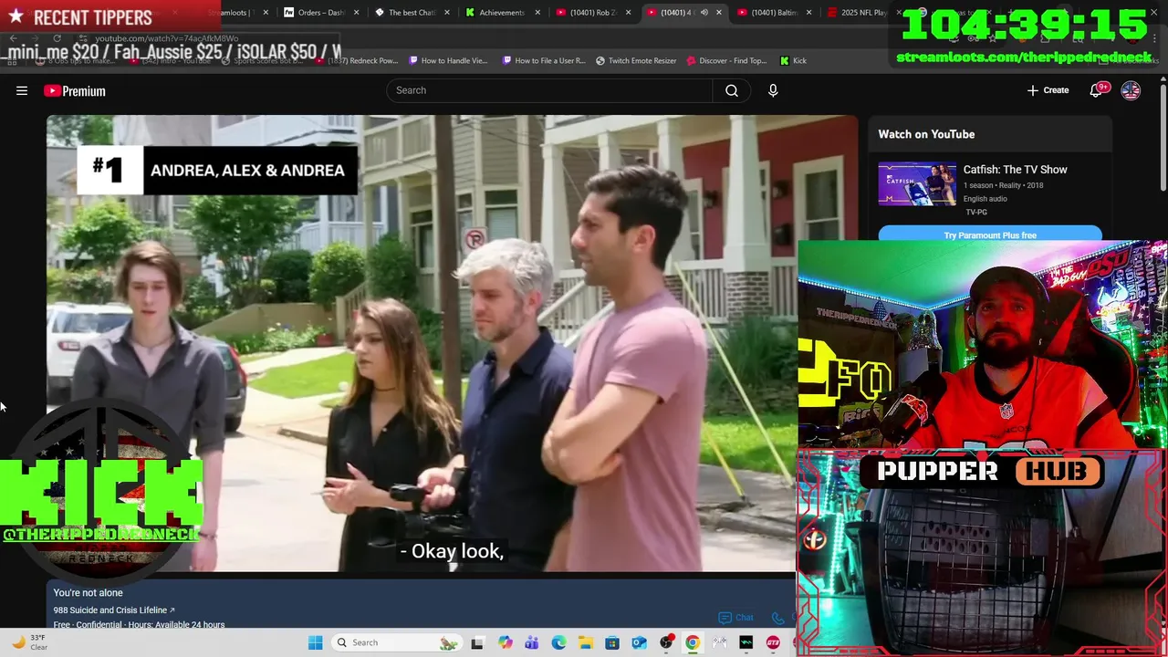The image size is (1168, 657).
Task: Close the Achievements tab
Action: point(537,13)
